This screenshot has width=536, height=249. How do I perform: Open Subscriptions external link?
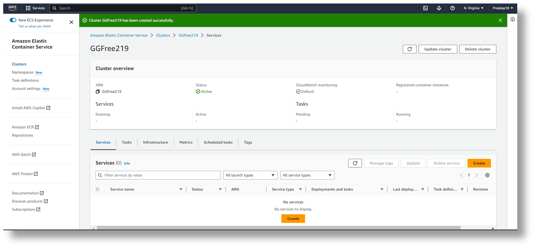[26, 209]
